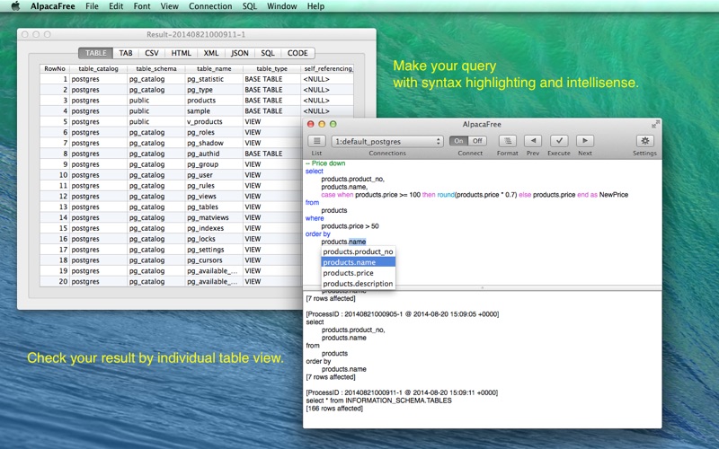Switch Result window to JSON tab
719x449 pixels.
(239, 53)
